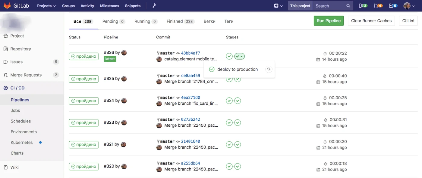Open Milestones in the top navigation

[x=109, y=6]
